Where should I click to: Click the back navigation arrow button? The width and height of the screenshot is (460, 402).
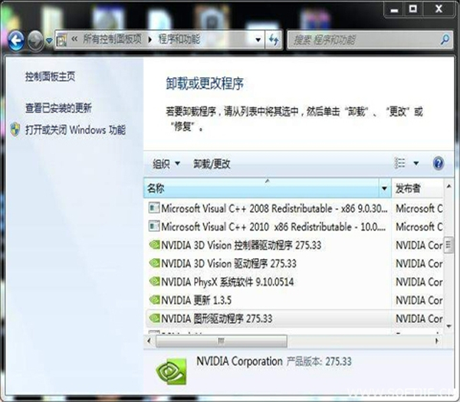coord(15,38)
